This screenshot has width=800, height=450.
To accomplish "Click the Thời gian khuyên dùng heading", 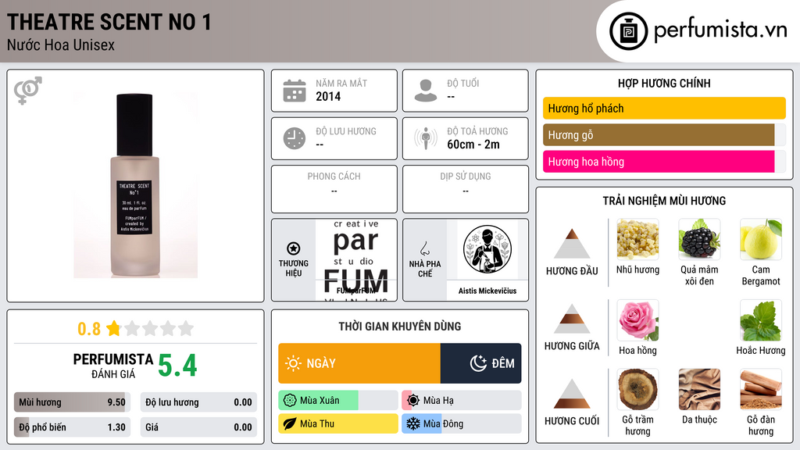I will point(400,326).
